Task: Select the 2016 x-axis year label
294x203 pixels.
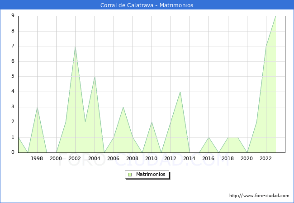Action: coord(209,159)
